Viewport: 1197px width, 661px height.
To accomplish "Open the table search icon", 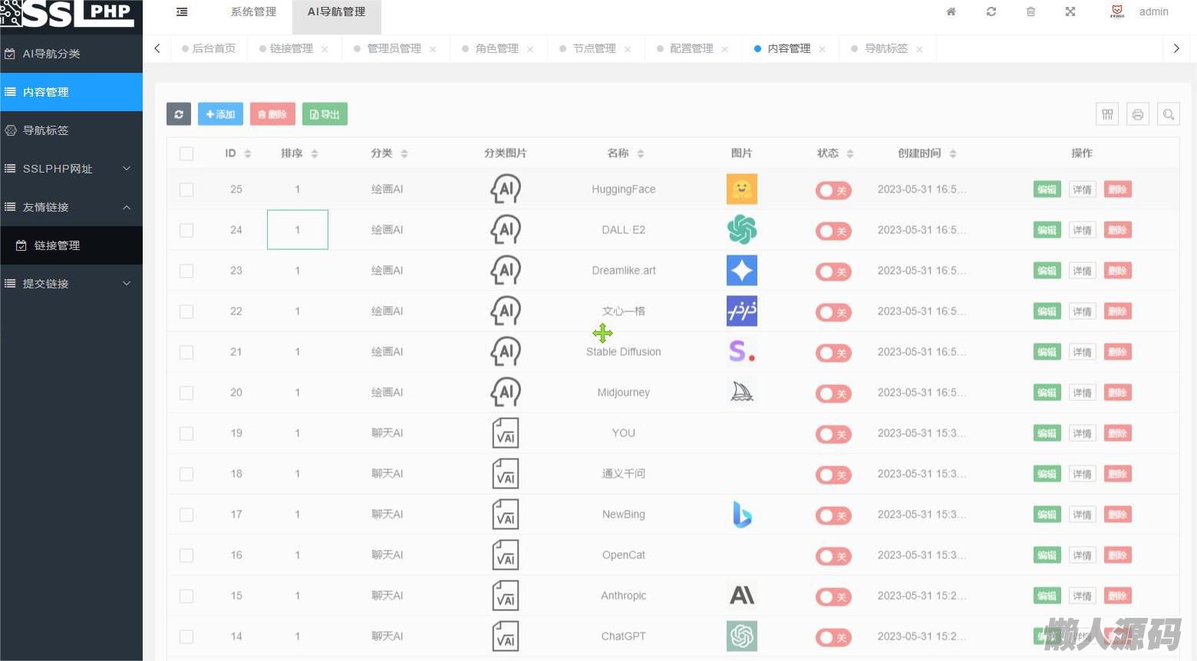I will 1168,114.
